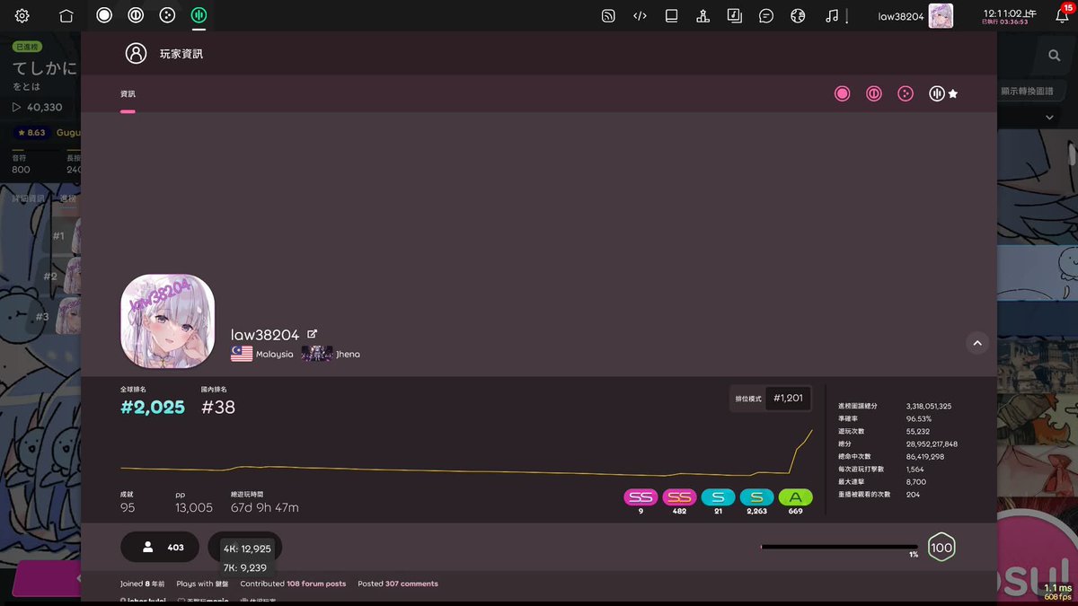Screen dimensions: 1078x606
Task: Select osu! standard mode in top toolbar
Action: point(104,15)
